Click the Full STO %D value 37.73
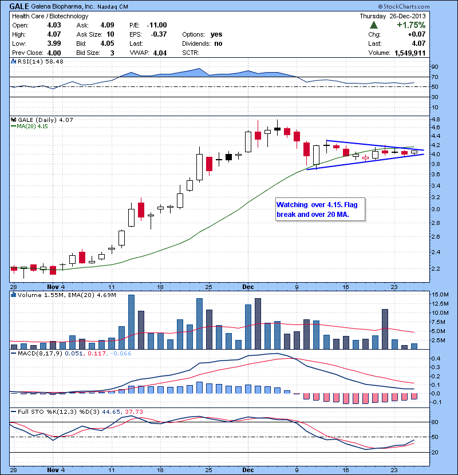The height and width of the screenshot is (475, 458). pos(133,411)
